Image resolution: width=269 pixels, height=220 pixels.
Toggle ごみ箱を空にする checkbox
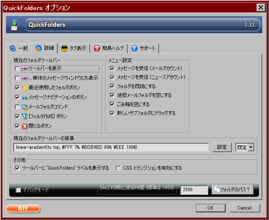112,104
